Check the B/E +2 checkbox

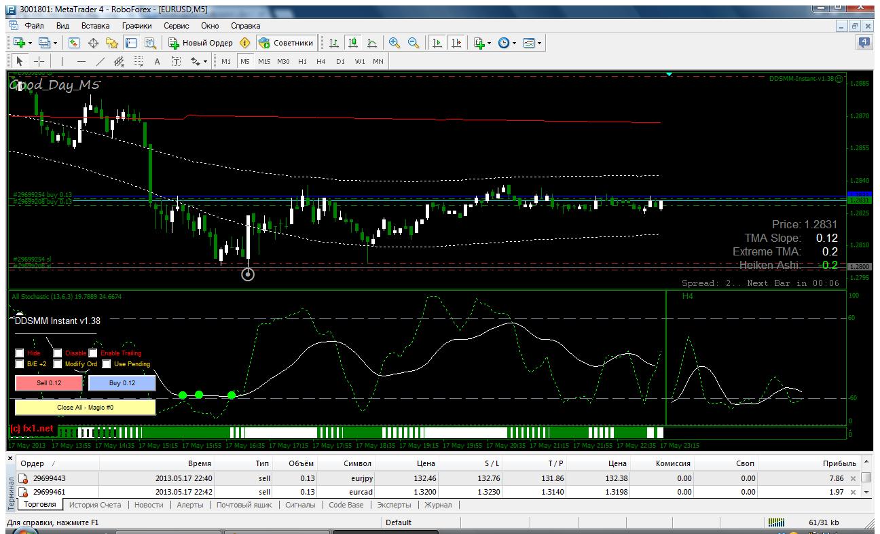[x=20, y=364]
